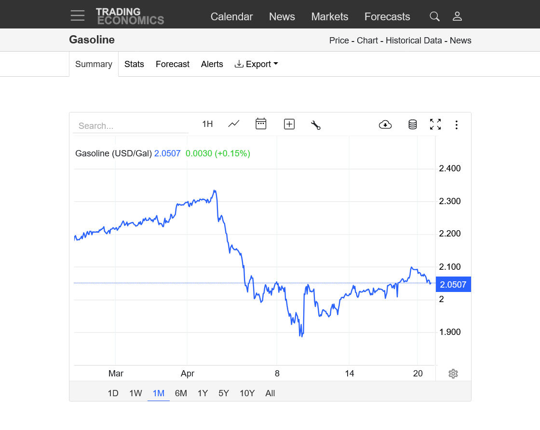Switch to the Forecast tab
The width and height of the screenshot is (540, 430).
(173, 64)
